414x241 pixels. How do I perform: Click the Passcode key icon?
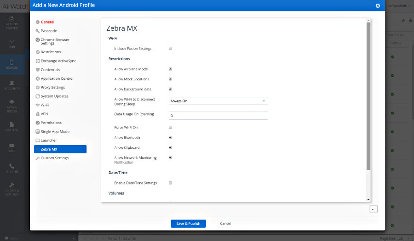coord(37,31)
